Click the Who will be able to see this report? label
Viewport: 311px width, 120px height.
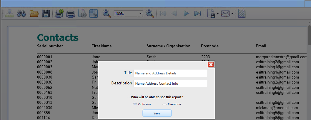[157, 97]
